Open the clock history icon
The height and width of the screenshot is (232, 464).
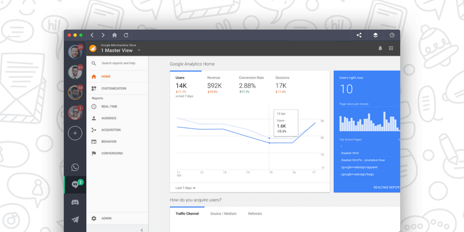[392, 35]
